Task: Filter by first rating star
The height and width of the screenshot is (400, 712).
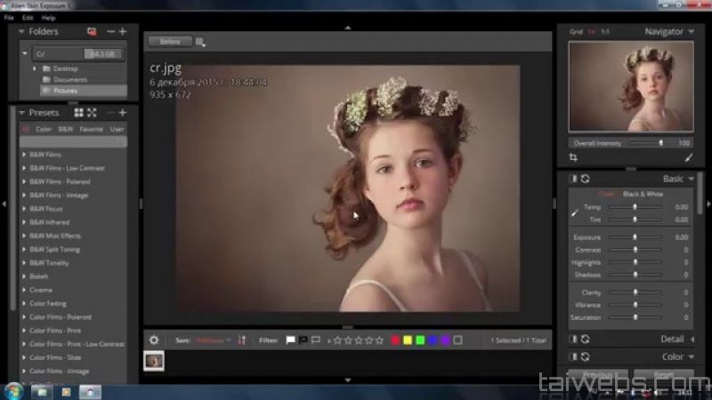Action: [337, 340]
